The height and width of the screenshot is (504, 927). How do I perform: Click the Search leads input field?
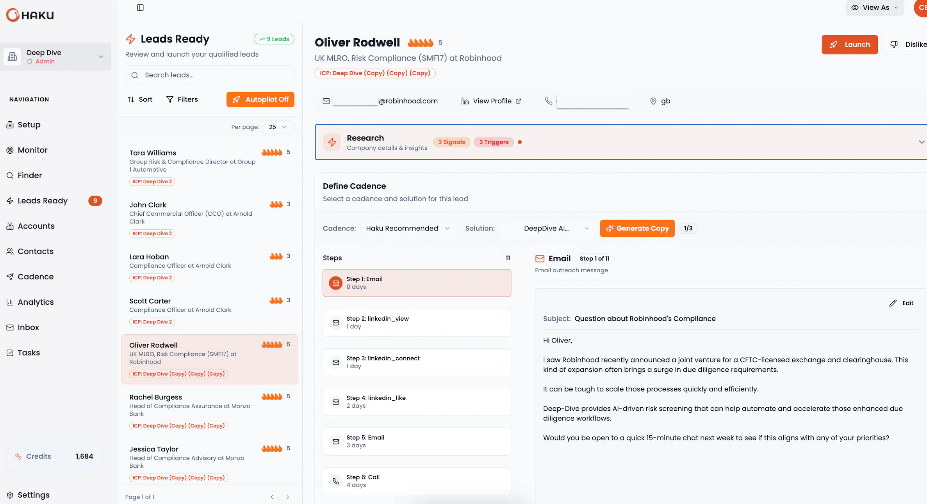[210, 75]
